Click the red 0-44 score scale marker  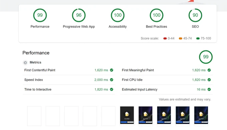click(x=165, y=38)
